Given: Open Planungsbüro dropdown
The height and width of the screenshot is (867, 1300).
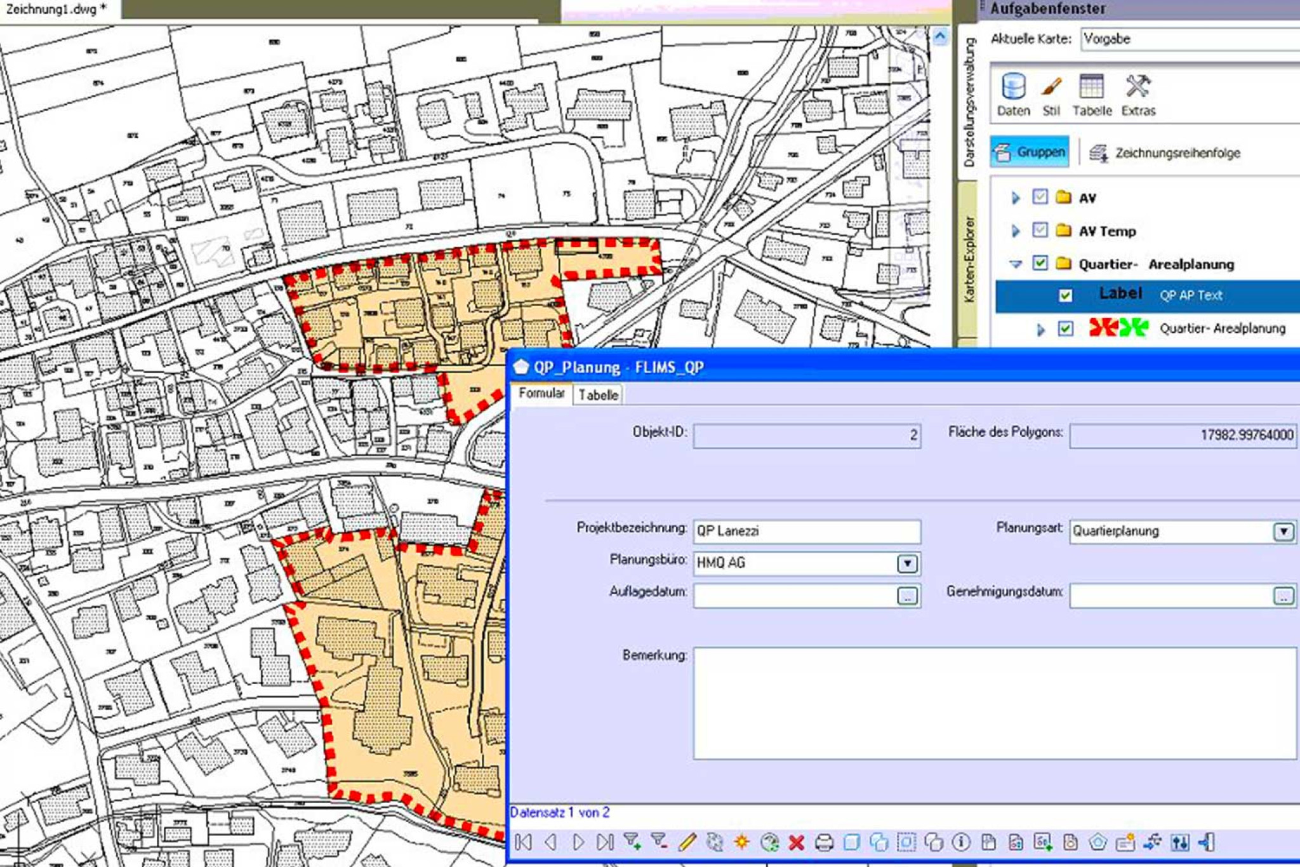Looking at the screenshot, I should pyautogui.click(x=908, y=563).
